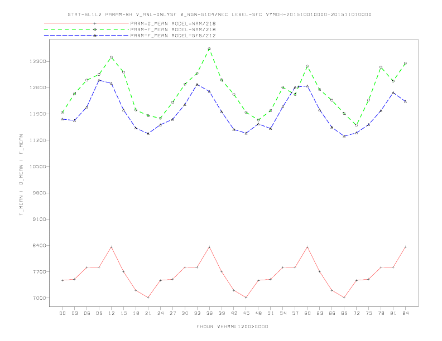Click the x-axis tick label 48
The image size is (442, 341).
(x=258, y=313)
